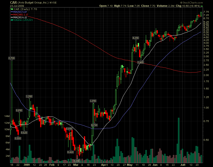The image size is (213, 167).
Task: Click the Chg +0.60 (+8.45%) value
Action: 188,6
